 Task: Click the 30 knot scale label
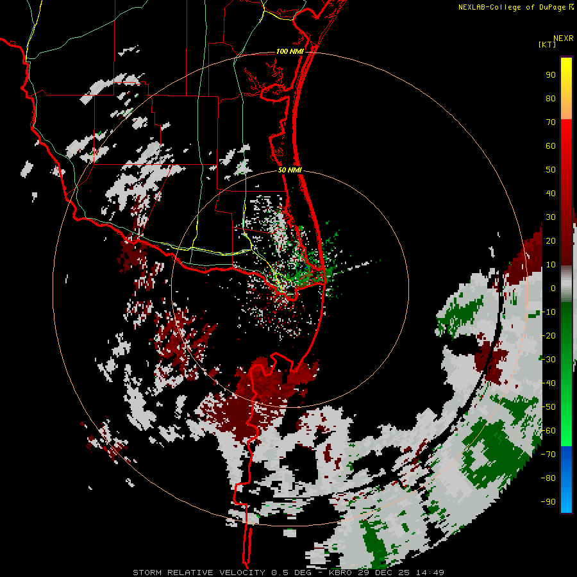551,217
